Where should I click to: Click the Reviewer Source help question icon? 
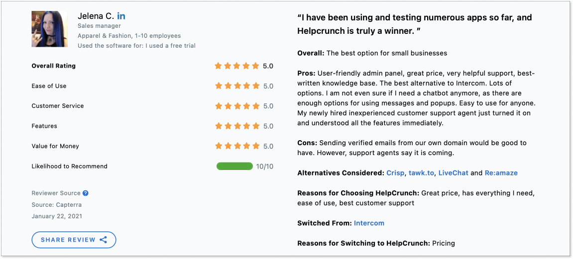pos(86,193)
